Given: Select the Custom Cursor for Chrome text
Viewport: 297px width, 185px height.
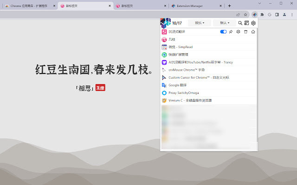Looking at the screenshot, I should [199, 77].
